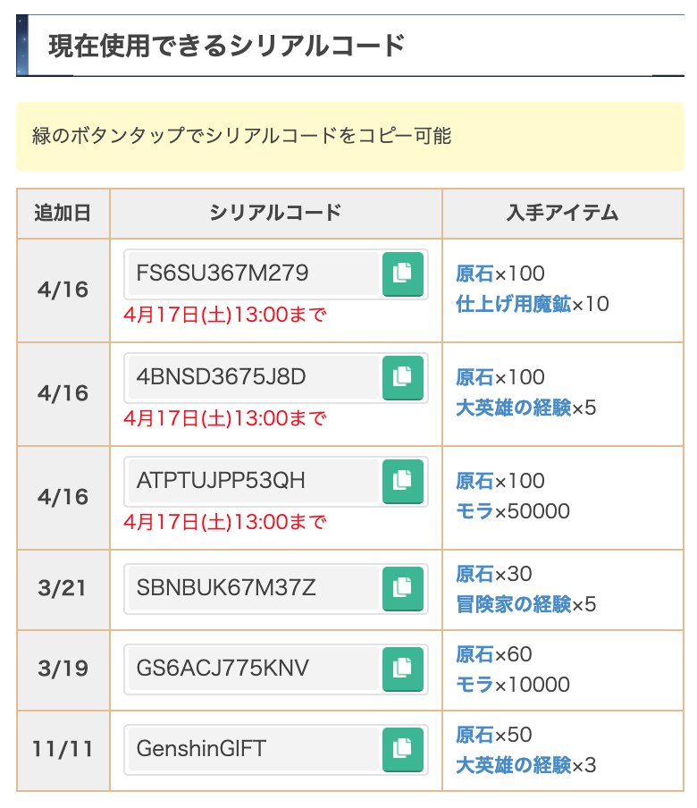Click expiry text under 4BNSD3675J8D code

click(x=224, y=418)
